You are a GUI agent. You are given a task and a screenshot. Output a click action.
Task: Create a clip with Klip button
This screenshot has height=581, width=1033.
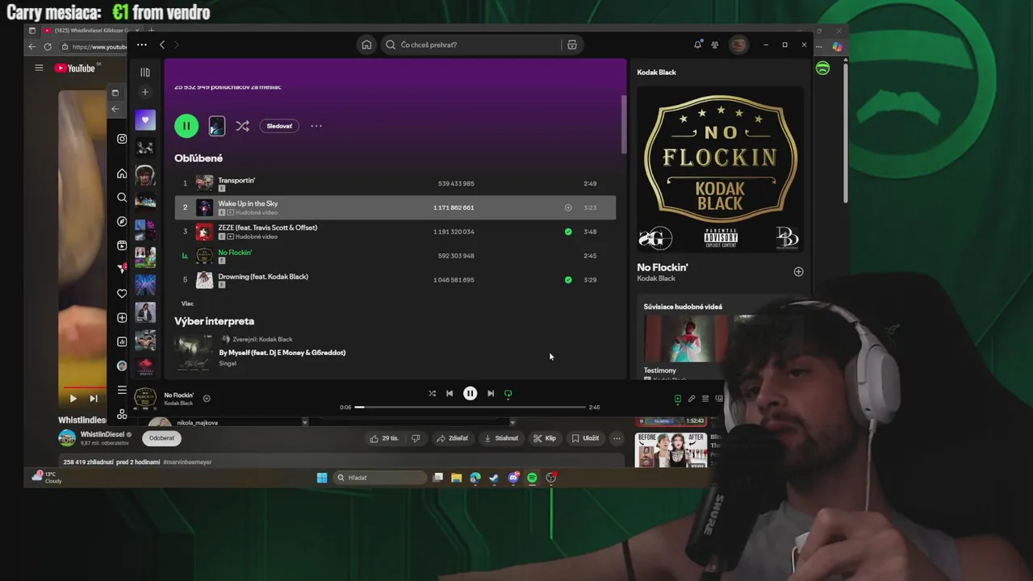(545, 438)
